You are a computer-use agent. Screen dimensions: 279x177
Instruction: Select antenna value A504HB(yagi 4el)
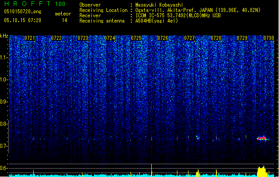(157, 21)
